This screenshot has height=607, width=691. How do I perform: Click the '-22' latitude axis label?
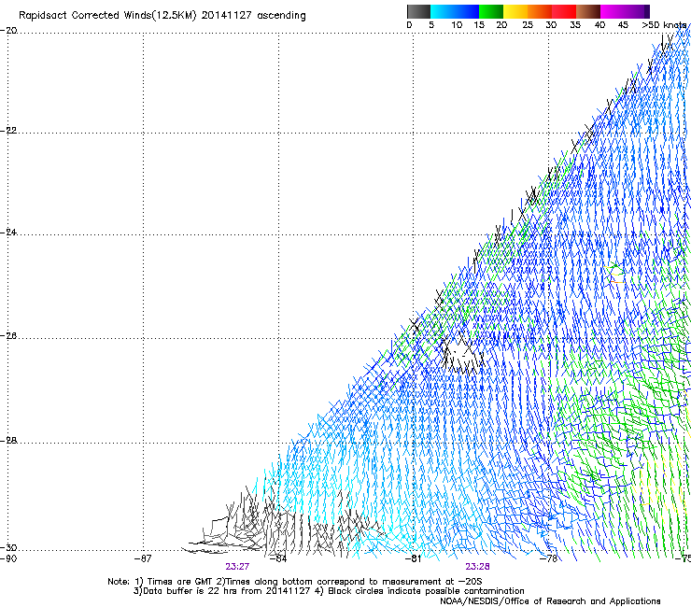[x=8, y=131]
